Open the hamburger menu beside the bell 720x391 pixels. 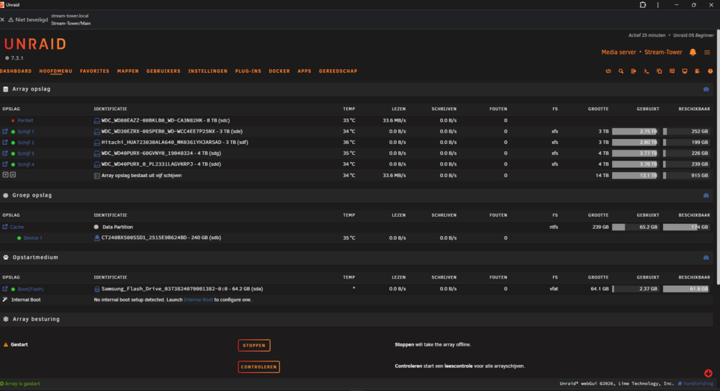point(707,53)
